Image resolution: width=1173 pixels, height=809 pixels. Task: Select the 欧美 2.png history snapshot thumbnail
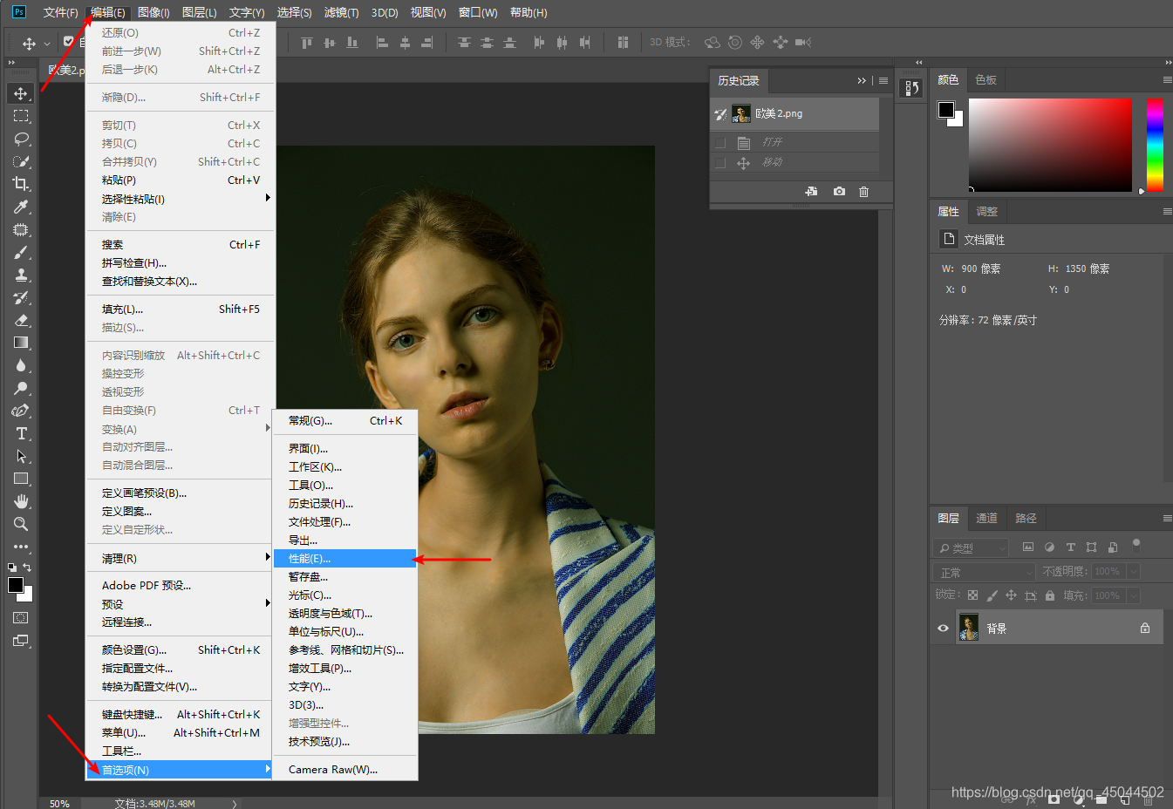click(741, 113)
